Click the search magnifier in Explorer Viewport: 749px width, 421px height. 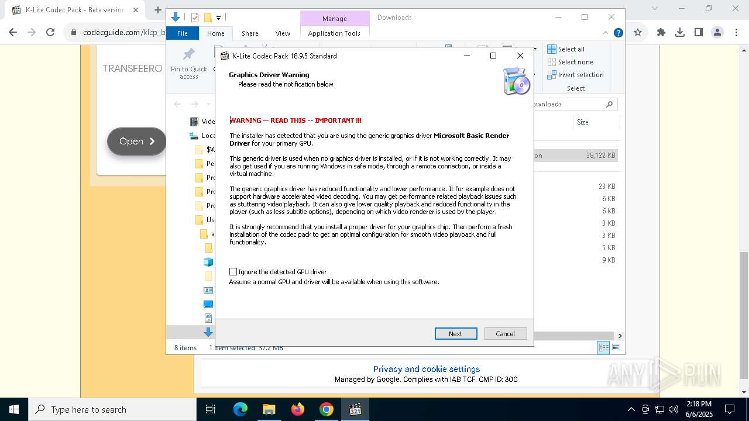tap(609, 104)
